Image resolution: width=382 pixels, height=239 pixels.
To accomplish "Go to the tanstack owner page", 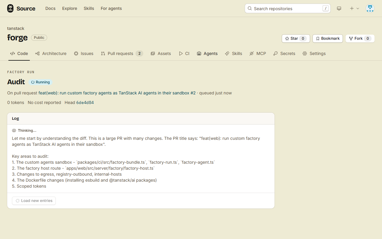I will coord(16,28).
